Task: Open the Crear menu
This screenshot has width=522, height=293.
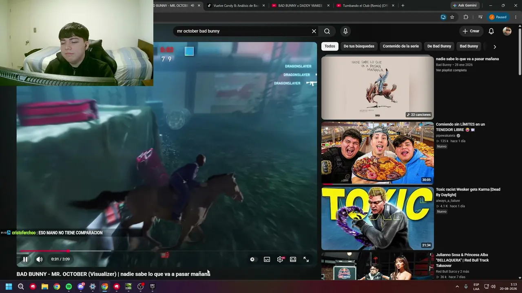Action: point(471,31)
